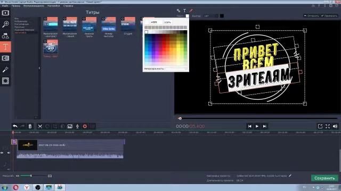The width and height of the screenshot is (341, 191).
Task: Jump to previous frame in player
Action: 250,126
